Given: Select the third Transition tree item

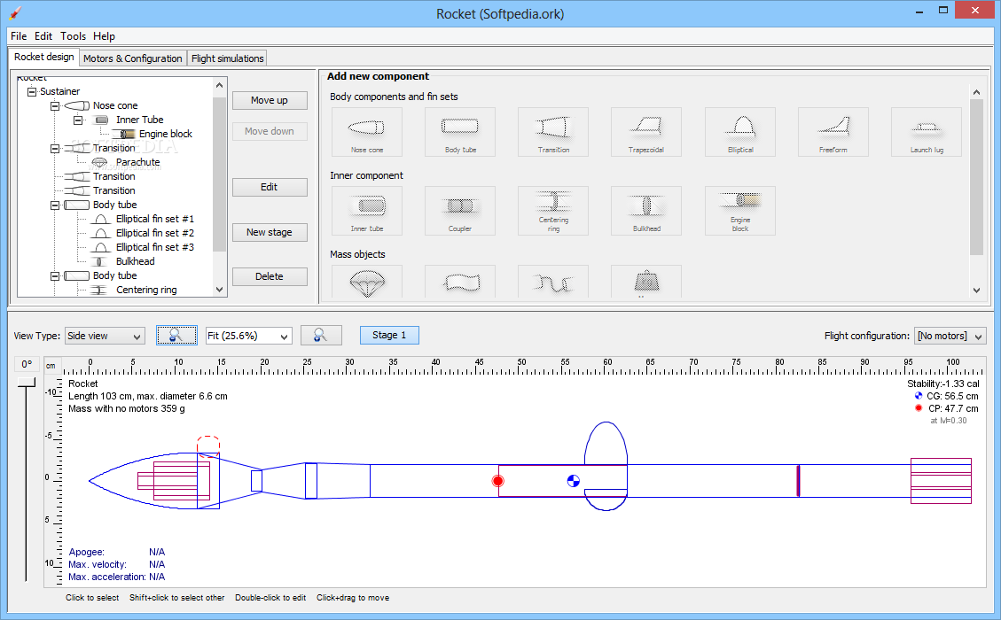Looking at the screenshot, I should [113, 190].
